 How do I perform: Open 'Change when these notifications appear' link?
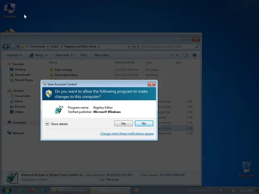click(x=127, y=134)
